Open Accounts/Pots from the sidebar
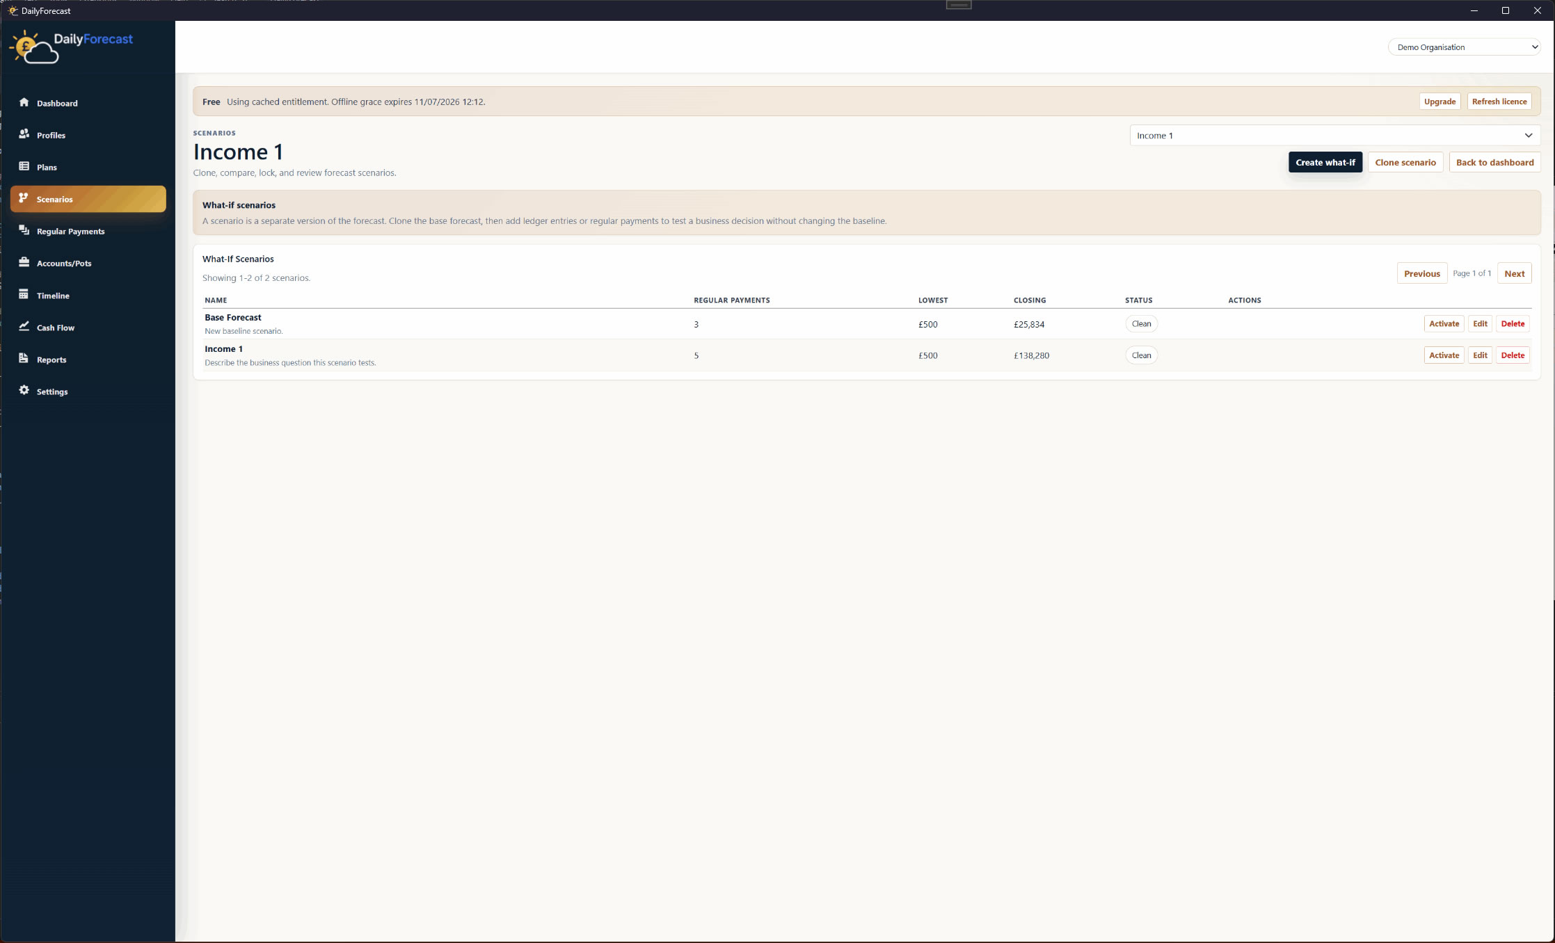This screenshot has height=943, width=1555. [64, 263]
